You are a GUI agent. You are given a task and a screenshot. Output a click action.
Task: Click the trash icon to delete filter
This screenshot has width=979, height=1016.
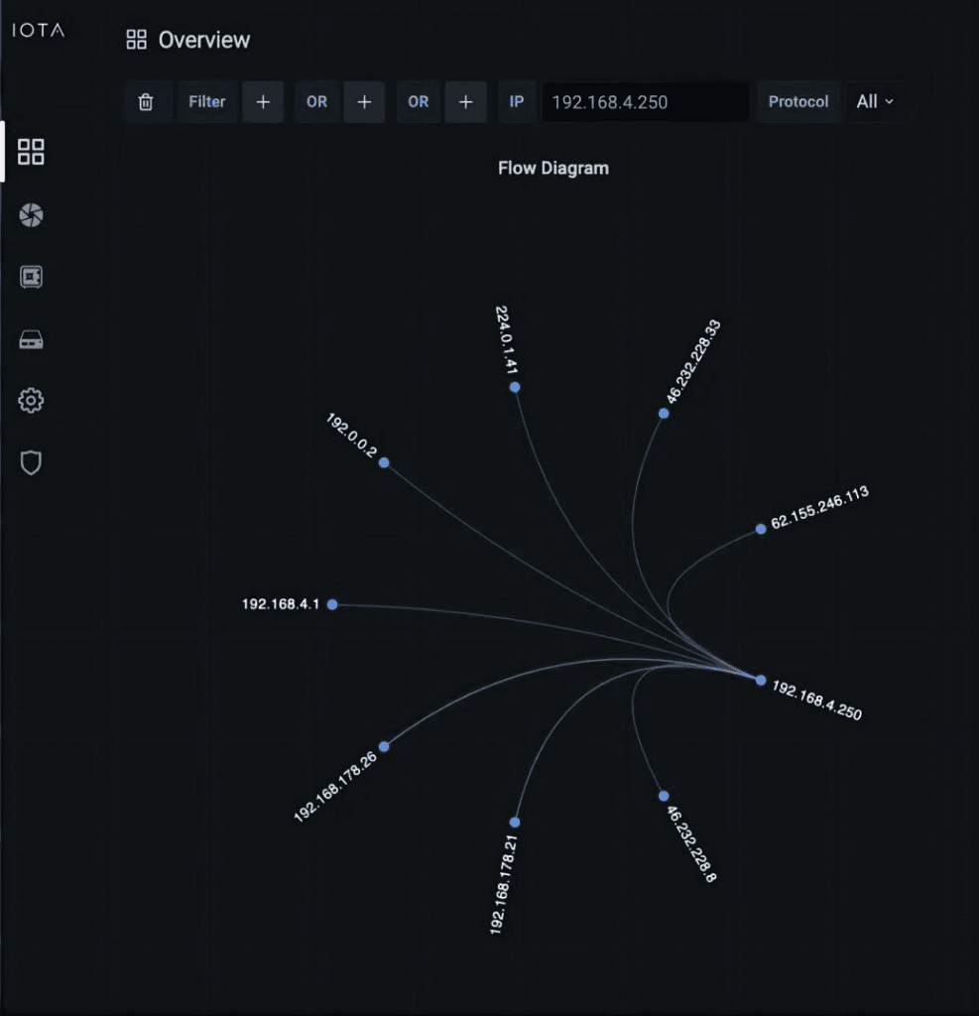coord(146,102)
